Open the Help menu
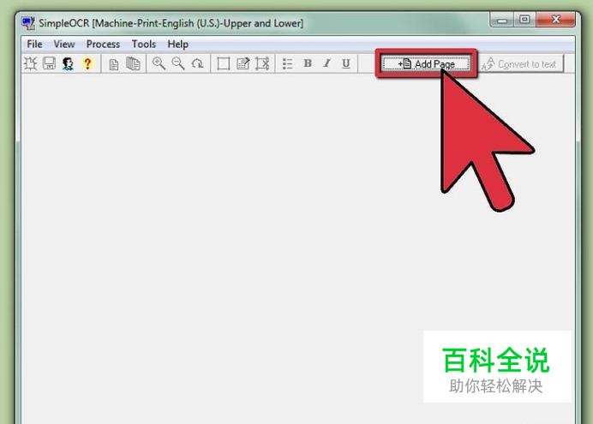593x424 pixels. click(x=177, y=45)
